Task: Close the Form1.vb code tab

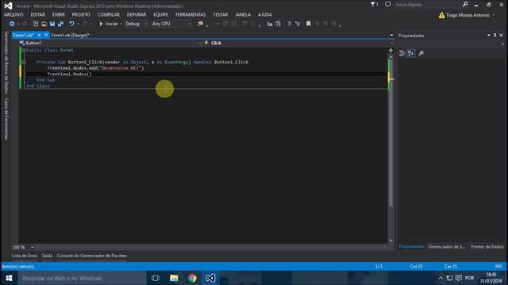Action: [x=46, y=35]
